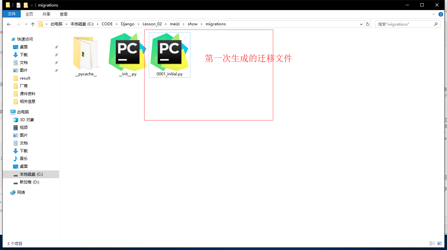The image size is (447, 250).
Task: Click the 快速访问 star icon
Action: click(x=13, y=39)
